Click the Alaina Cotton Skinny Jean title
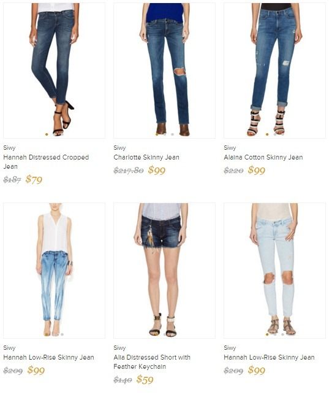This screenshot has height=394, width=332. [x=263, y=157]
